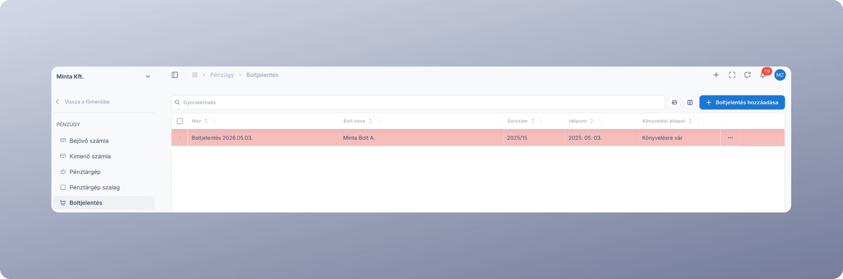Sort by the Név column arrows
The height and width of the screenshot is (279, 843).
pyautogui.click(x=206, y=121)
